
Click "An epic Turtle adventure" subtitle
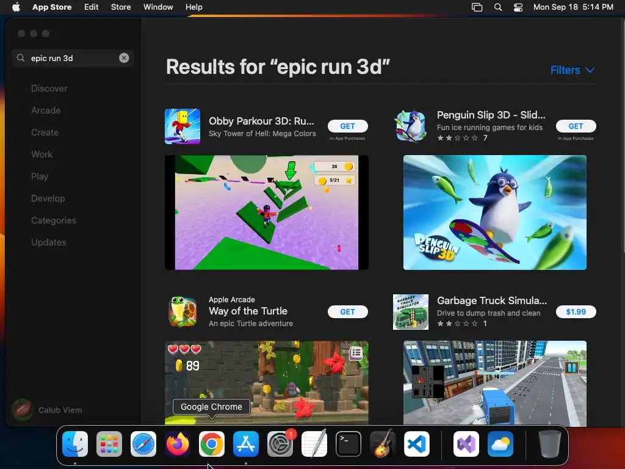(251, 324)
